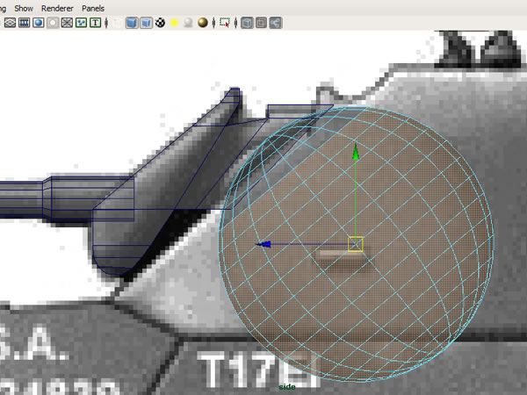Select the cyan wireframe sphere
The height and width of the screenshot is (395, 527).
[356, 244]
